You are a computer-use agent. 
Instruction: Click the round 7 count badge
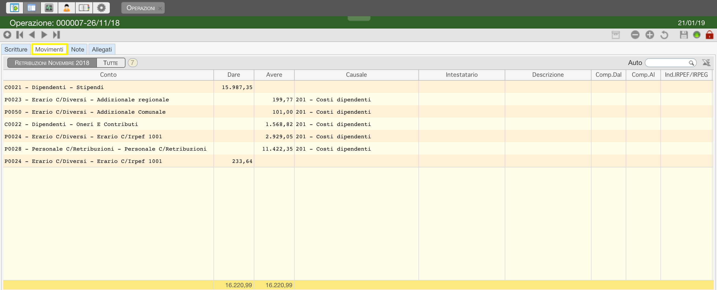(132, 63)
